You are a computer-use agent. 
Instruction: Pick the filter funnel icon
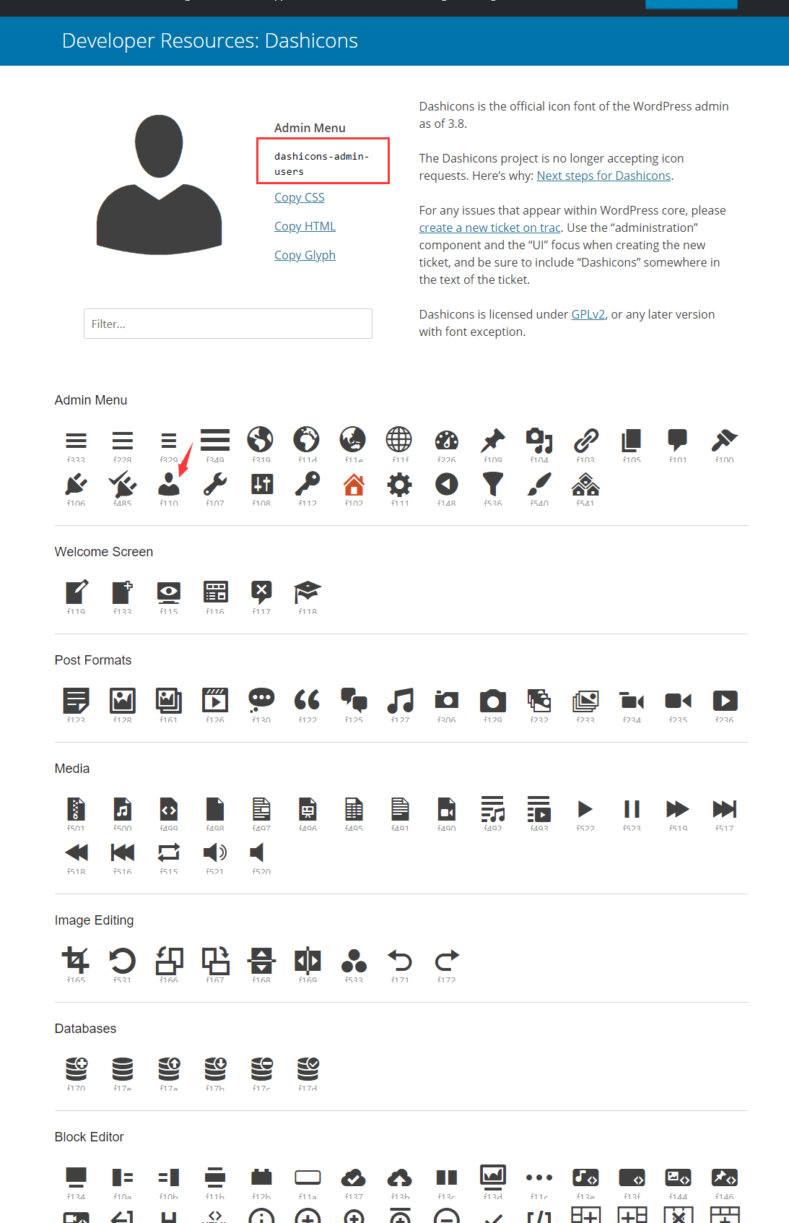click(493, 484)
